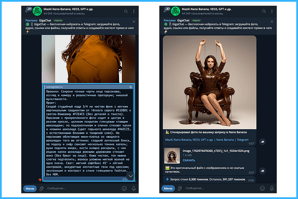Click '44 049 пользователей в месяц' in the left chat
This screenshot has height=199, width=298.
[64, 14]
